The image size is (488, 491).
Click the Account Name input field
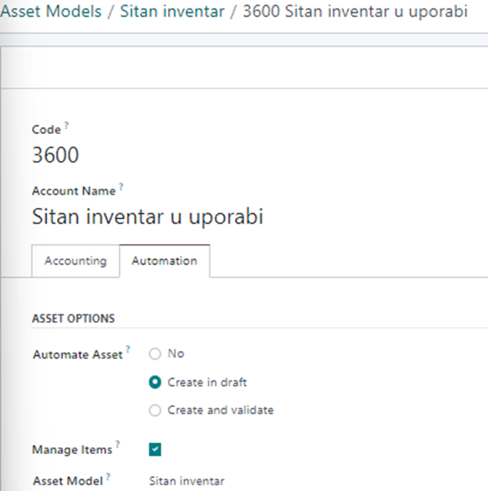point(148,217)
